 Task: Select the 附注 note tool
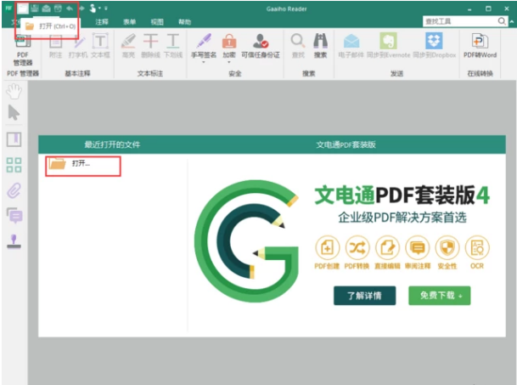[x=55, y=46]
